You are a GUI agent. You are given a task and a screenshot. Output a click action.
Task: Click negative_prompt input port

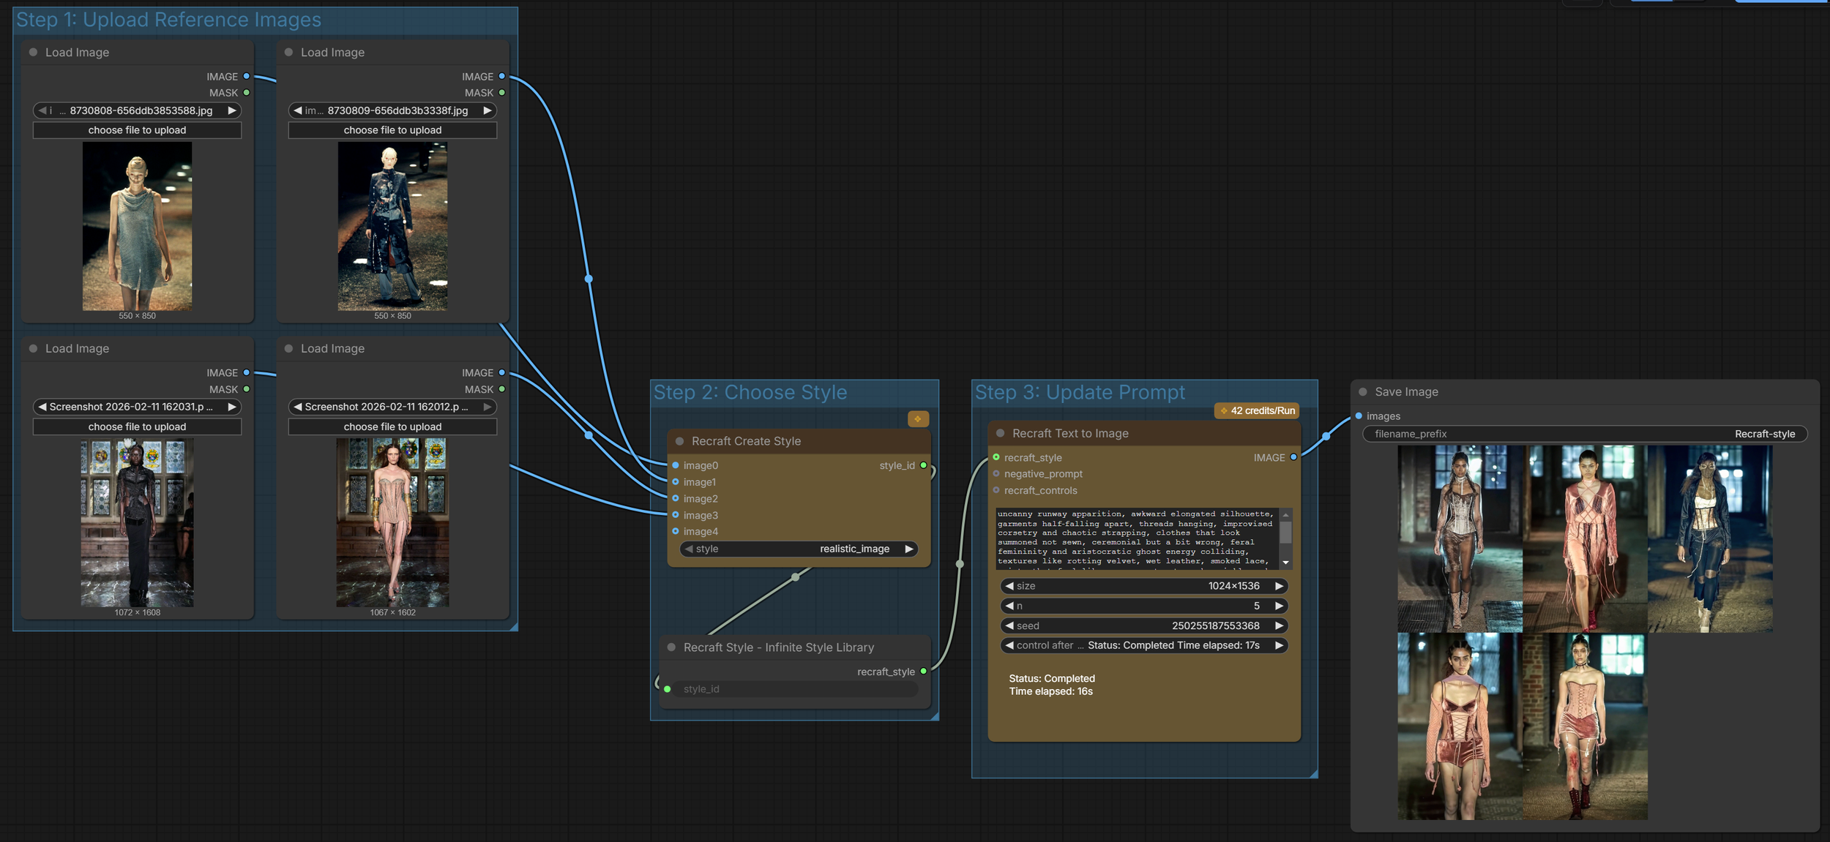[996, 473]
